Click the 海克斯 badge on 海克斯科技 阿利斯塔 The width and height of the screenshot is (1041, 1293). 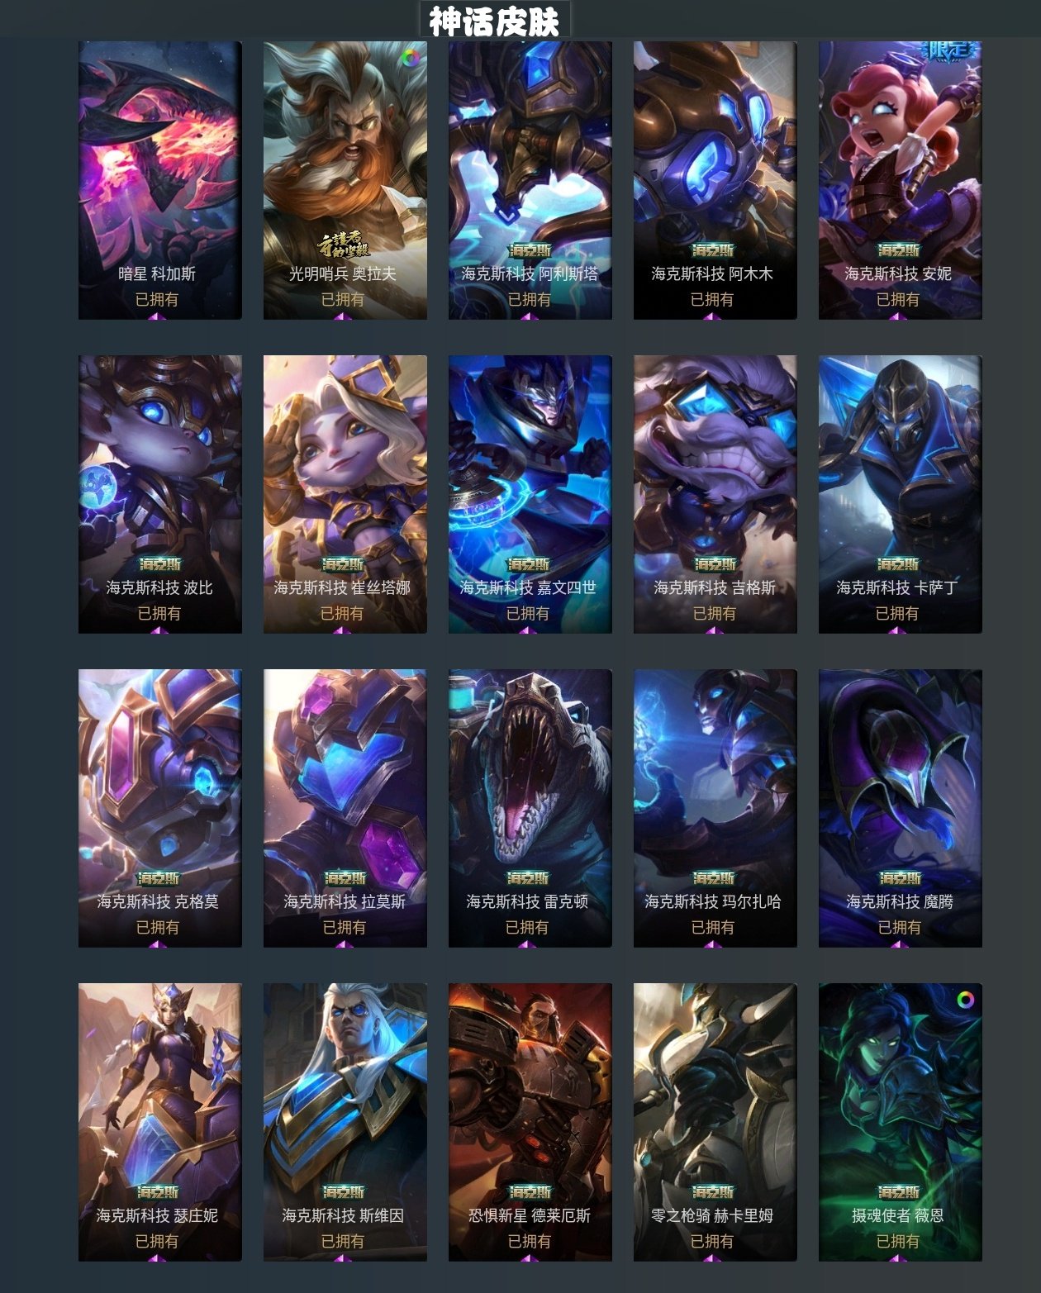coord(530,250)
